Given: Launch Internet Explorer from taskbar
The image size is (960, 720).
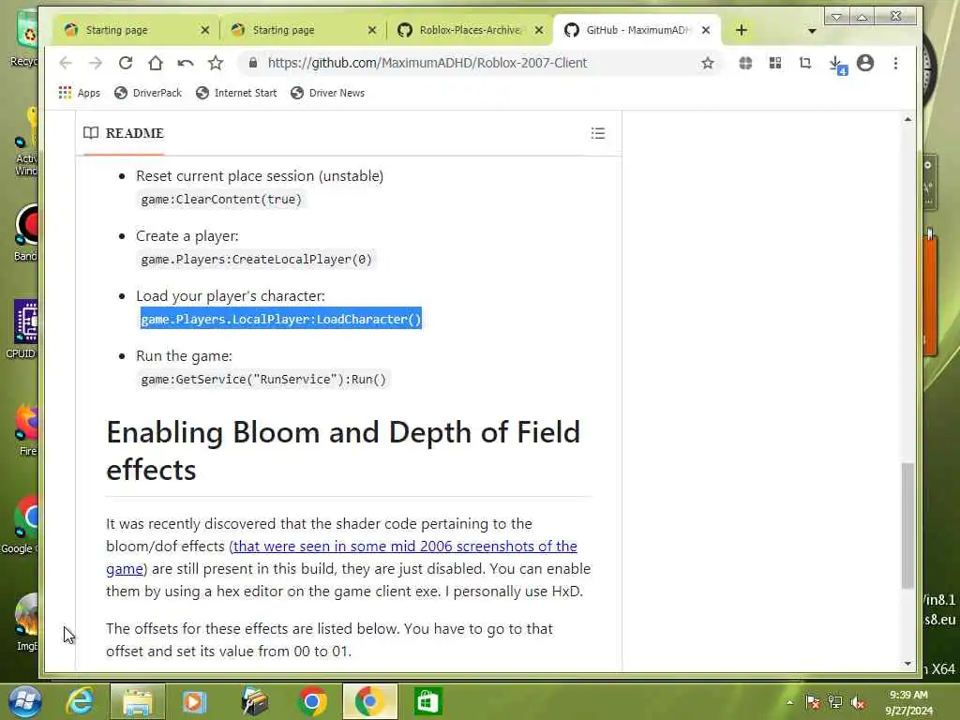Looking at the screenshot, I should 81,701.
